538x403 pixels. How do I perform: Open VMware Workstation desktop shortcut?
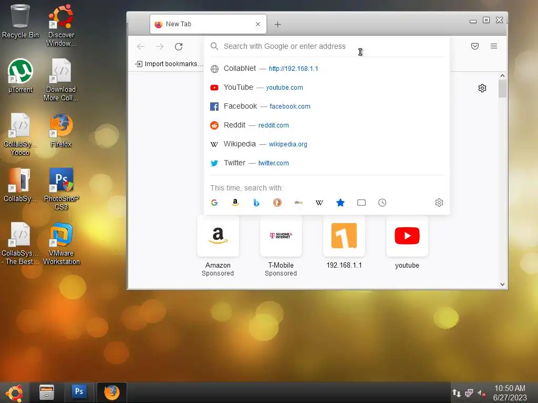coord(61,243)
